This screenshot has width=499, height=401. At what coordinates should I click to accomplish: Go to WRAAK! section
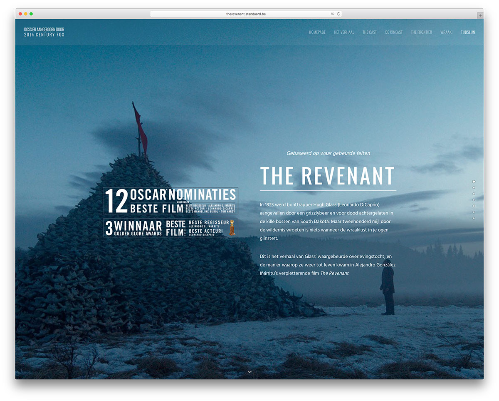[446, 32]
